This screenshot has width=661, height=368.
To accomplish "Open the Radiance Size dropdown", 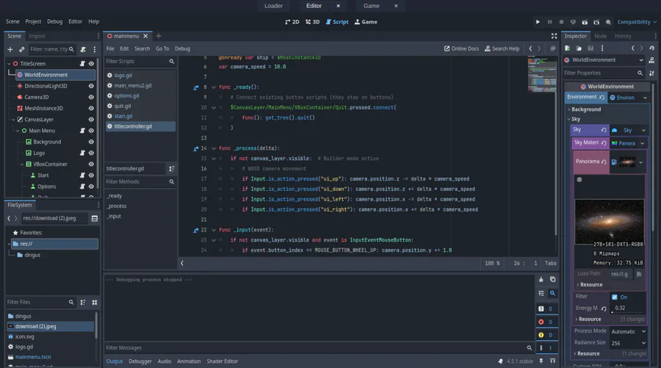I will [628, 343].
